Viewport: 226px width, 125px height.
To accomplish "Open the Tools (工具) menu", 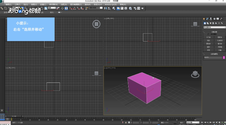I will coord(17,4).
